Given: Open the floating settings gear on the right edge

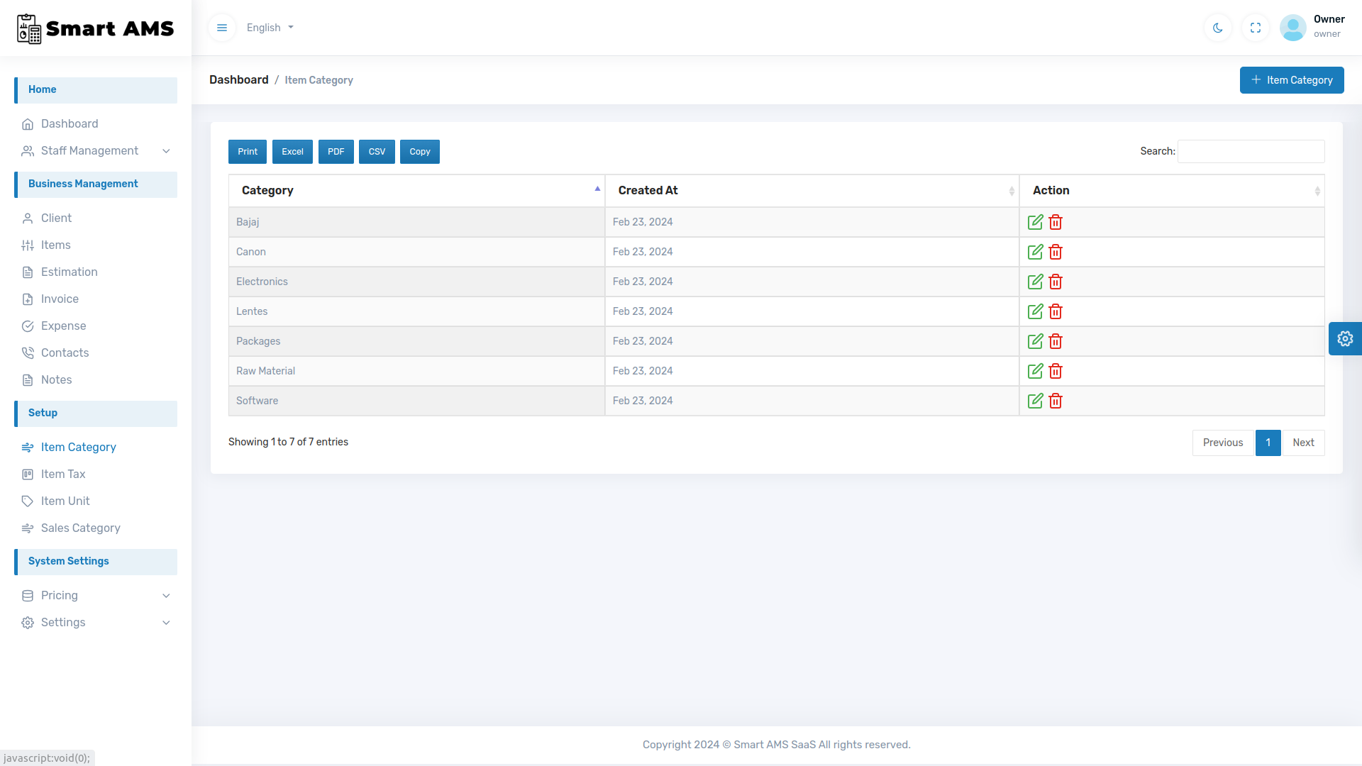Looking at the screenshot, I should (1346, 338).
